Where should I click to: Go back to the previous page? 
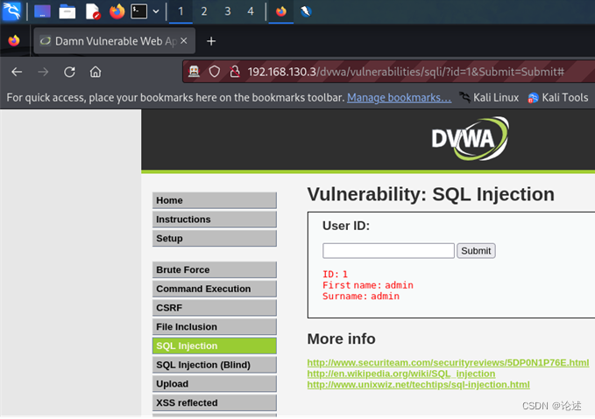(17, 72)
